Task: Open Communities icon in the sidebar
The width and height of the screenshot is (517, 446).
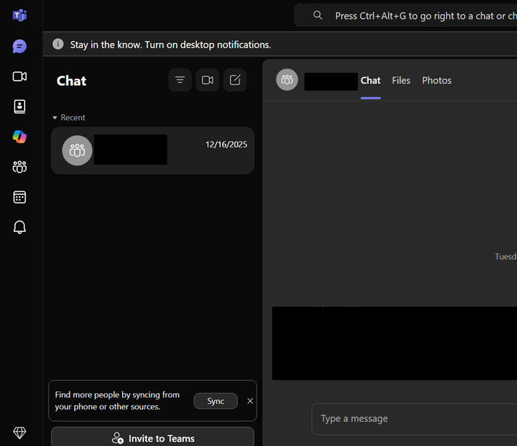Action: pos(19,167)
